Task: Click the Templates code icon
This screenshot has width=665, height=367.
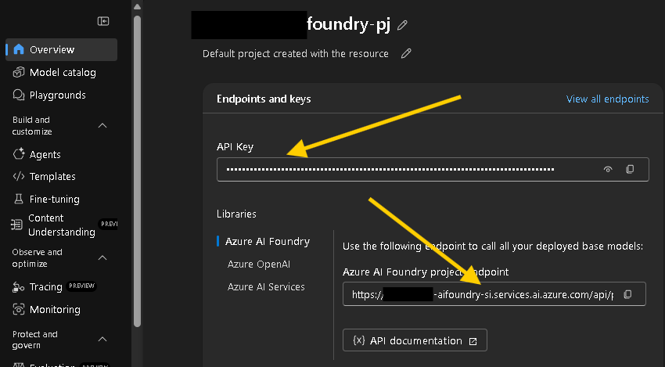Action: [19, 177]
